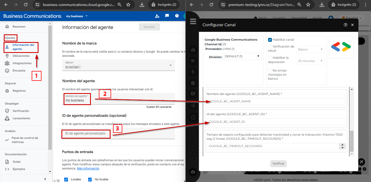Open the Español language dropdown
The height and width of the screenshot is (182, 371).
352,18
